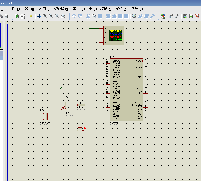Open the 模板(M) menu
The height and width of the screenshot is (181, 201).
click(x=106, y=9)
